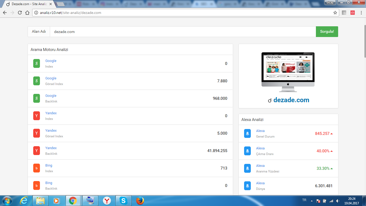Open the blue dezade.com heading link
The height and width of the screenshot is (206, 366).
point(291,100)
